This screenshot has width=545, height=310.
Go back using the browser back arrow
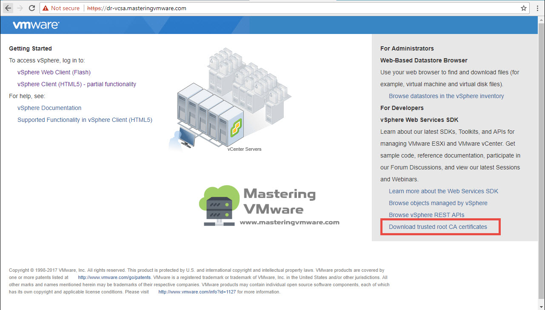(8, 8)
